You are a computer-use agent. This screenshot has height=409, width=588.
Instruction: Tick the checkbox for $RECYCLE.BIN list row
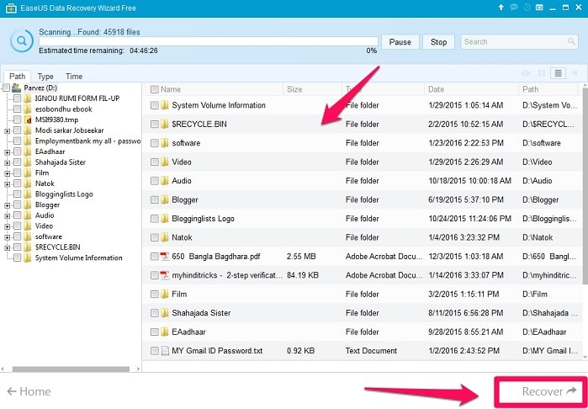point(155,125)
